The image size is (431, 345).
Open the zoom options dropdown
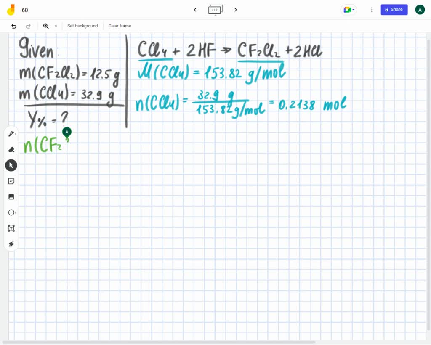coord(56,26)
